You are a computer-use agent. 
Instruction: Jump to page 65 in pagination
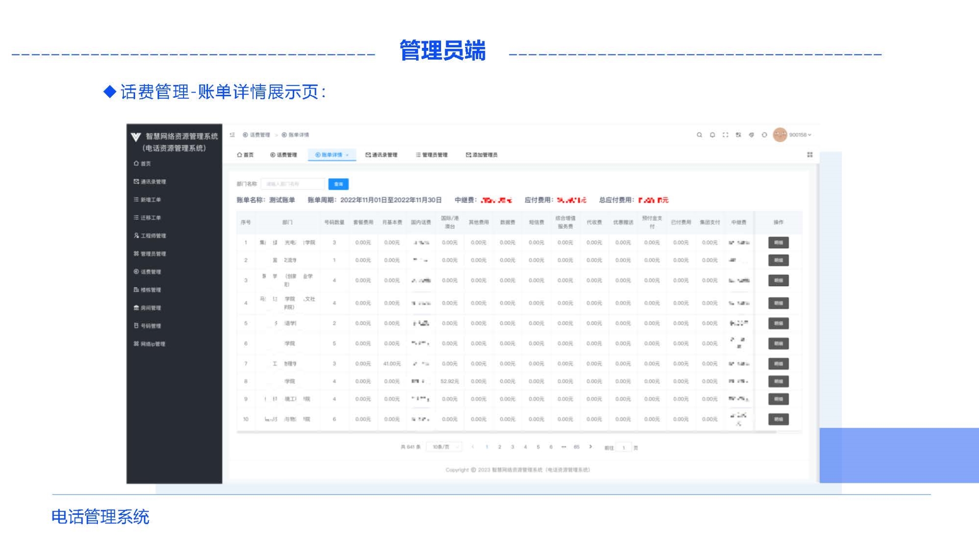coord(576,447)
